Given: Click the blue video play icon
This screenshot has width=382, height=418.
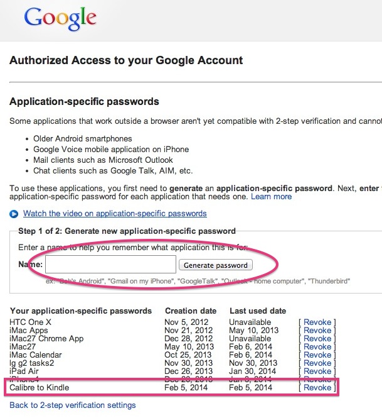Looking at the screenshot, I should tap(14, 214).
